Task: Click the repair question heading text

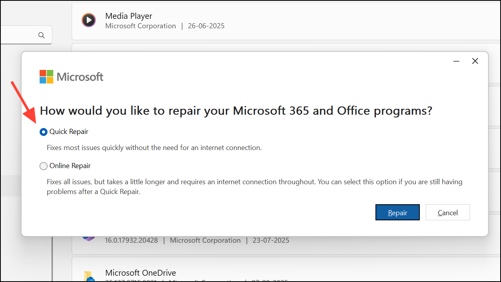Action: pos(236,111)
